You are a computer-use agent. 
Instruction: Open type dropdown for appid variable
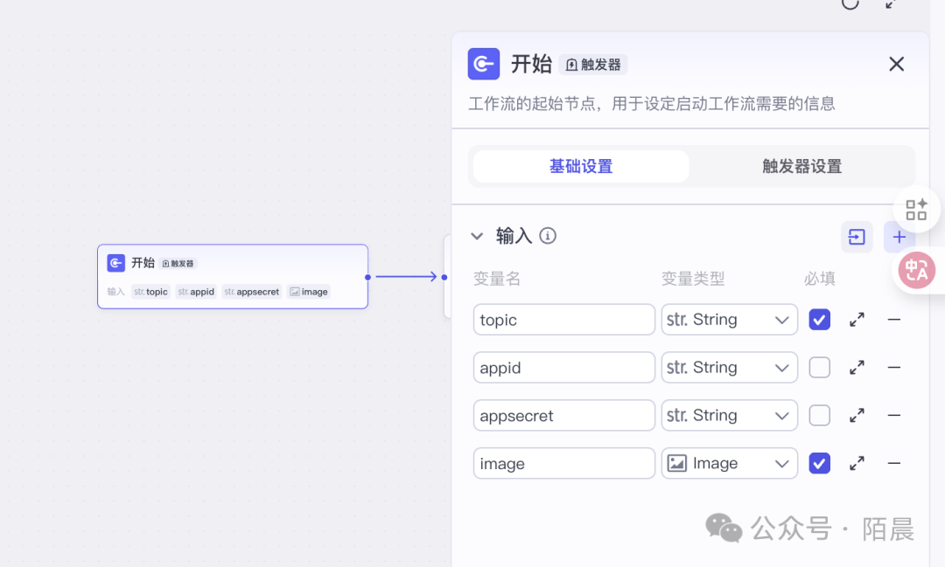coord(729,368)
